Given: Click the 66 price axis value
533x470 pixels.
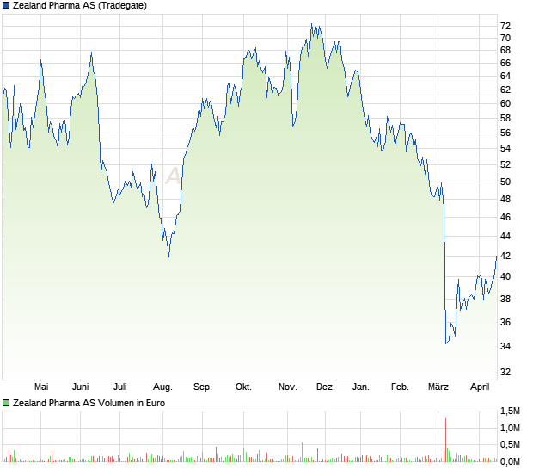Looking at the screenshot, I should point(505,63).
